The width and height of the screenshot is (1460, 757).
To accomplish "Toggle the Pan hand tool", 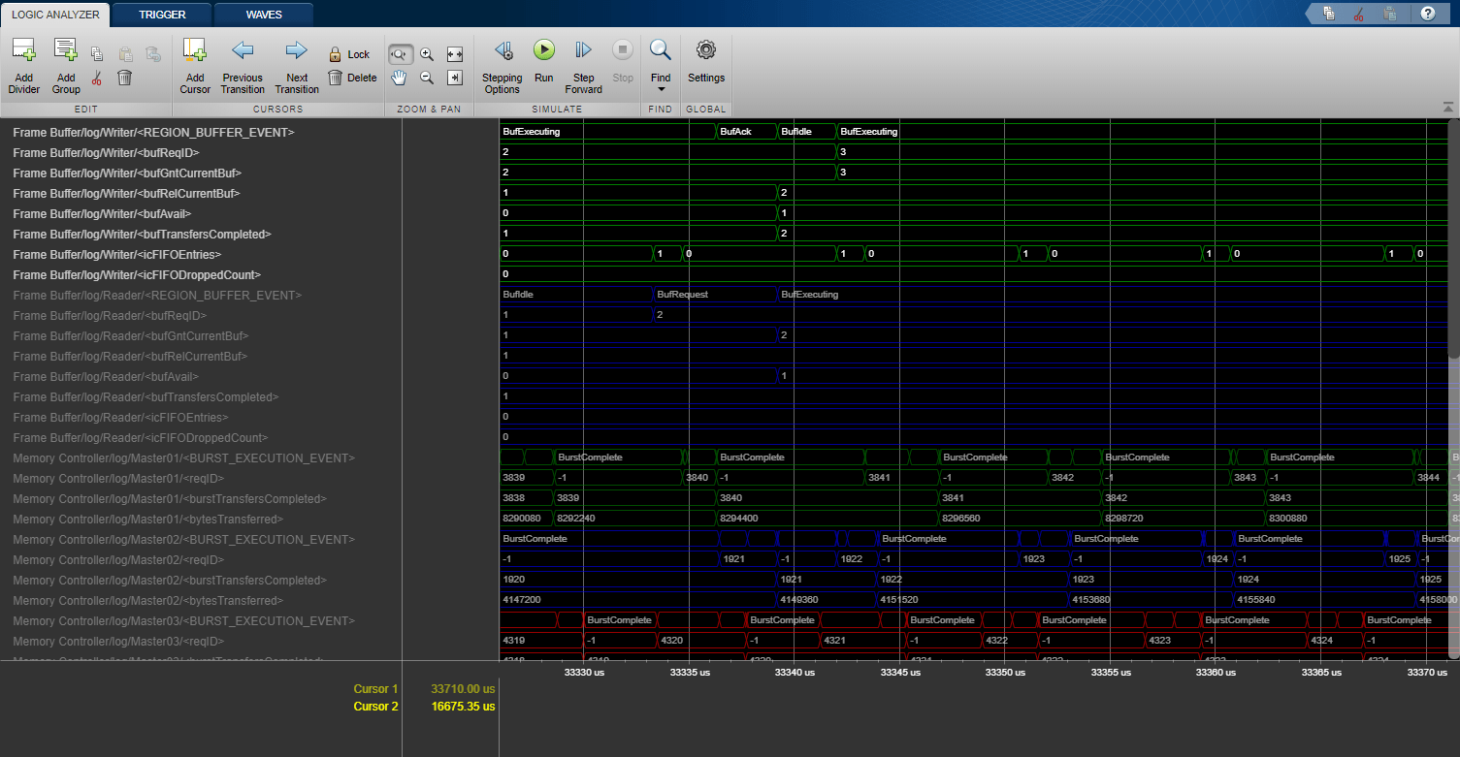I will pyautogui.click(x=399, y=78).
